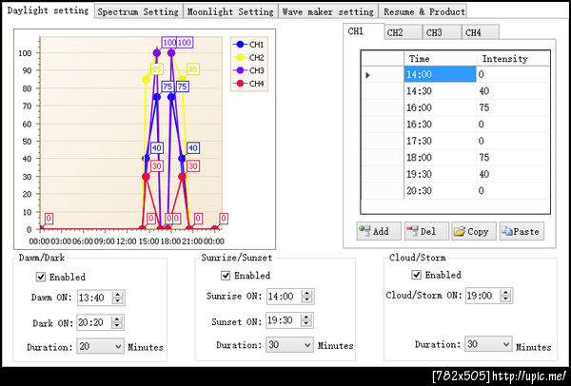The width and height of the screenshot is (571, 386).
Task: Select the Daylight setting tab
Action: pos(48,10)
